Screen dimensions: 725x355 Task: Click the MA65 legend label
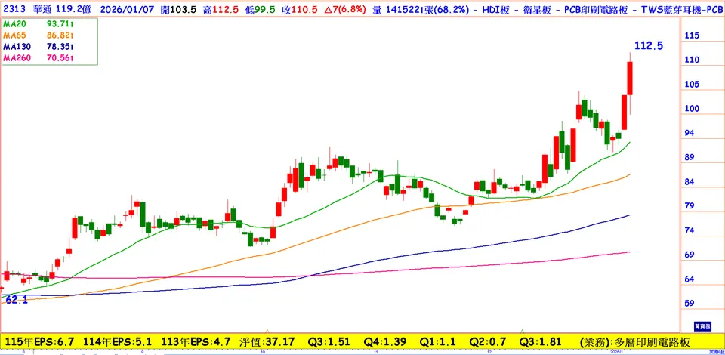tap(14, 35)
